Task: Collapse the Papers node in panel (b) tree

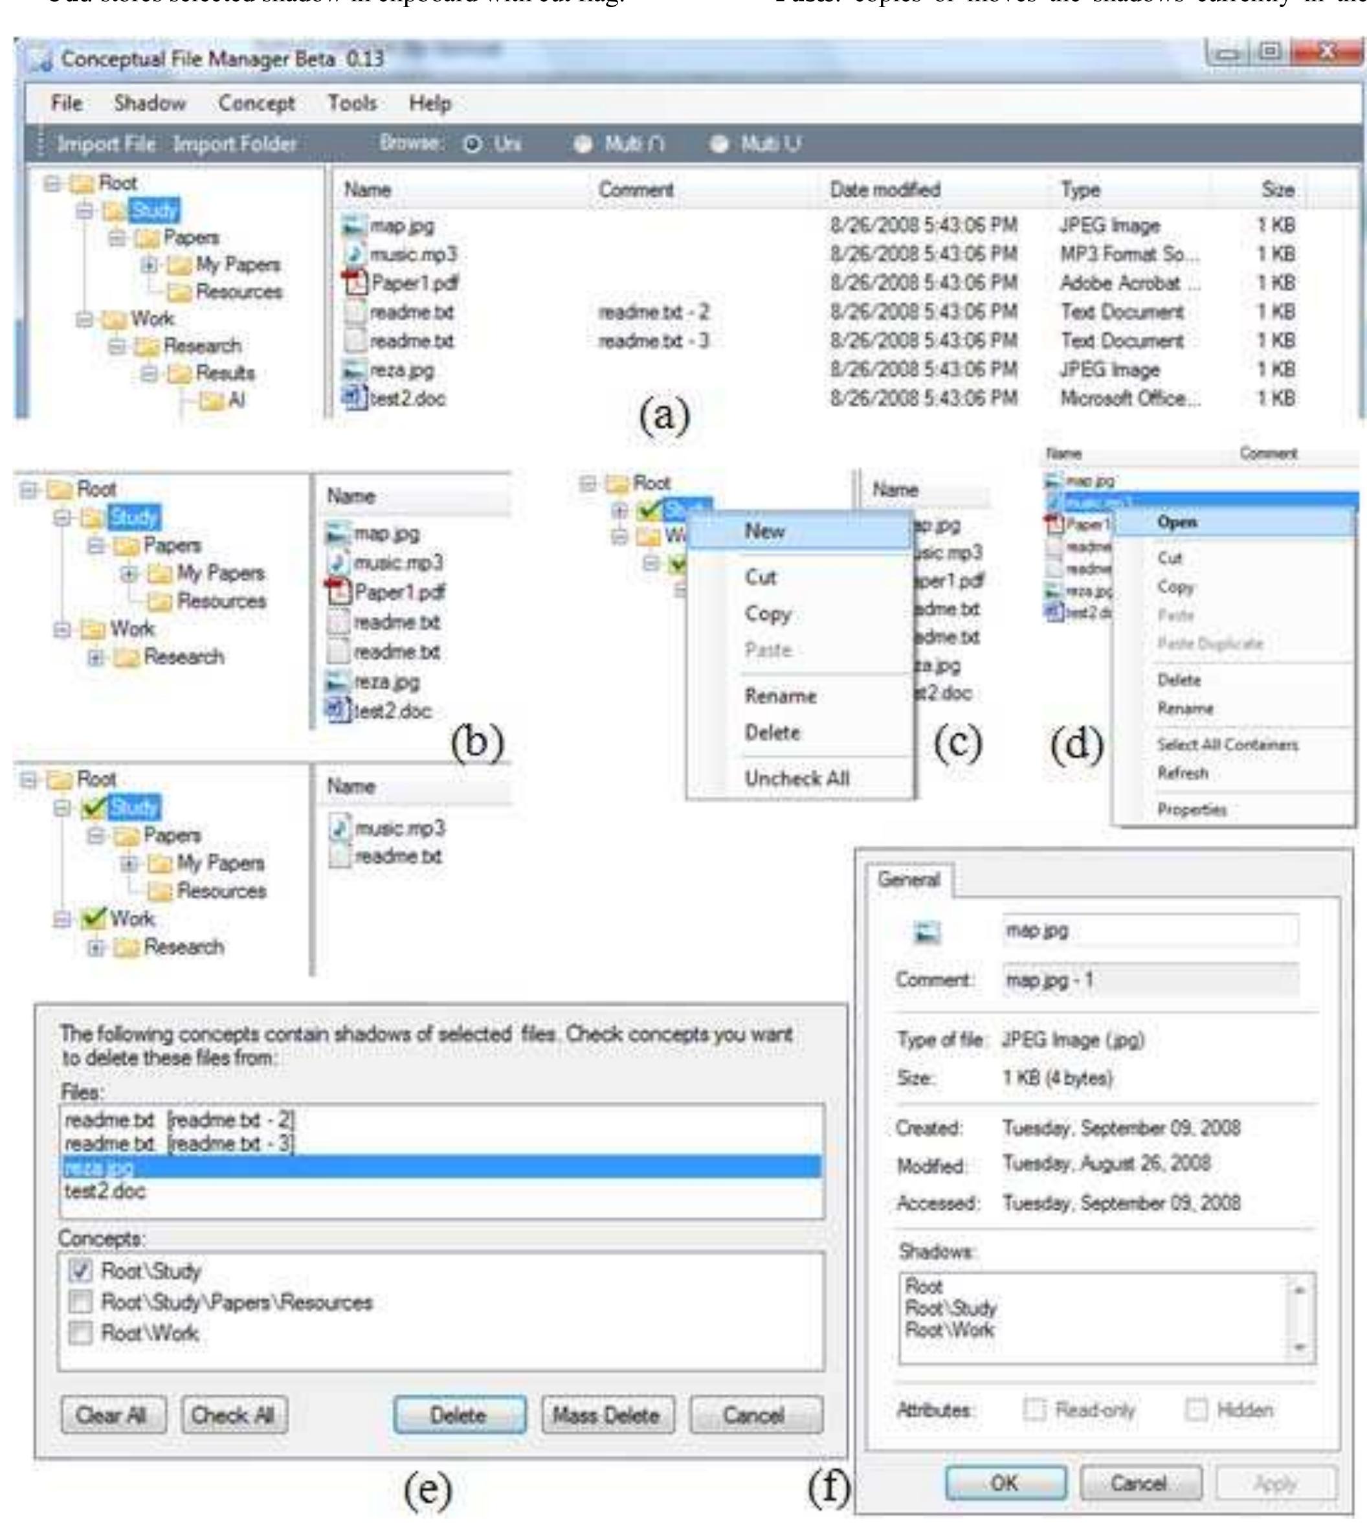Action: (95, 545)
